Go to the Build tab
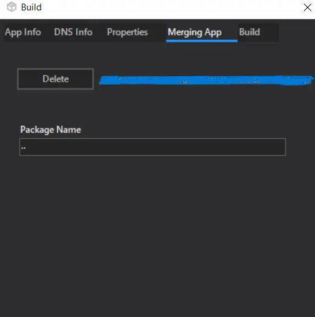The height and width of the screenshot is (317, 315). tap(249, 33)
